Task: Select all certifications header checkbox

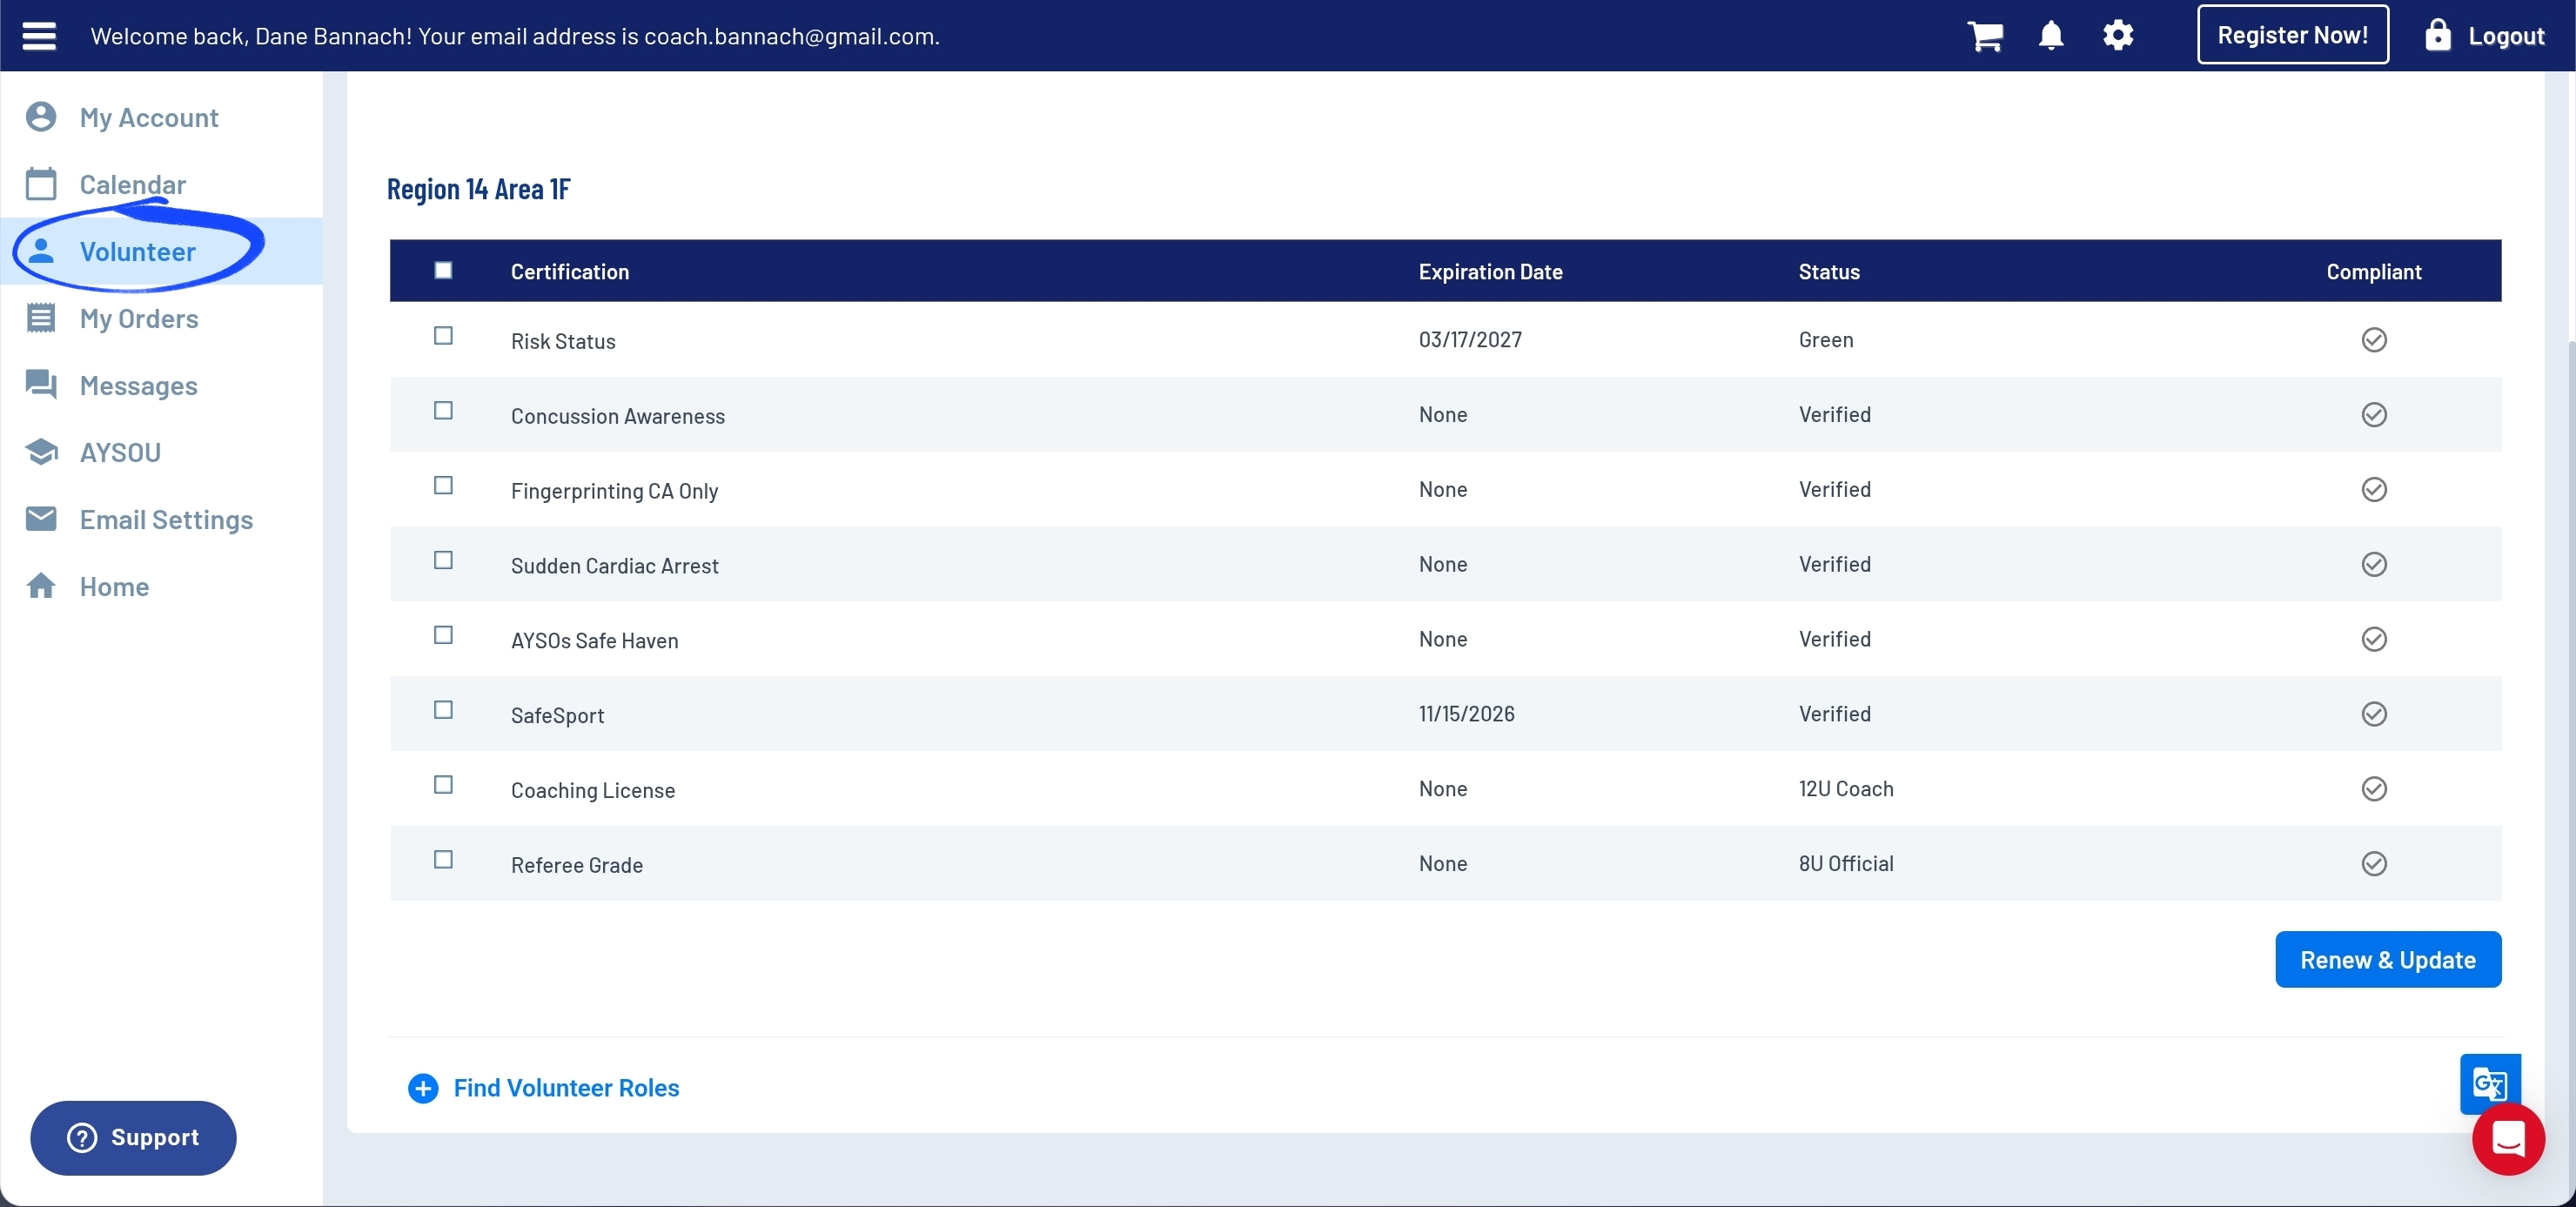Action: 443,270
